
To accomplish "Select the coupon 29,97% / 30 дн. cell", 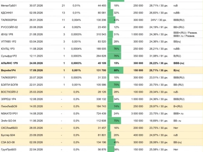I will pos(159,106).
